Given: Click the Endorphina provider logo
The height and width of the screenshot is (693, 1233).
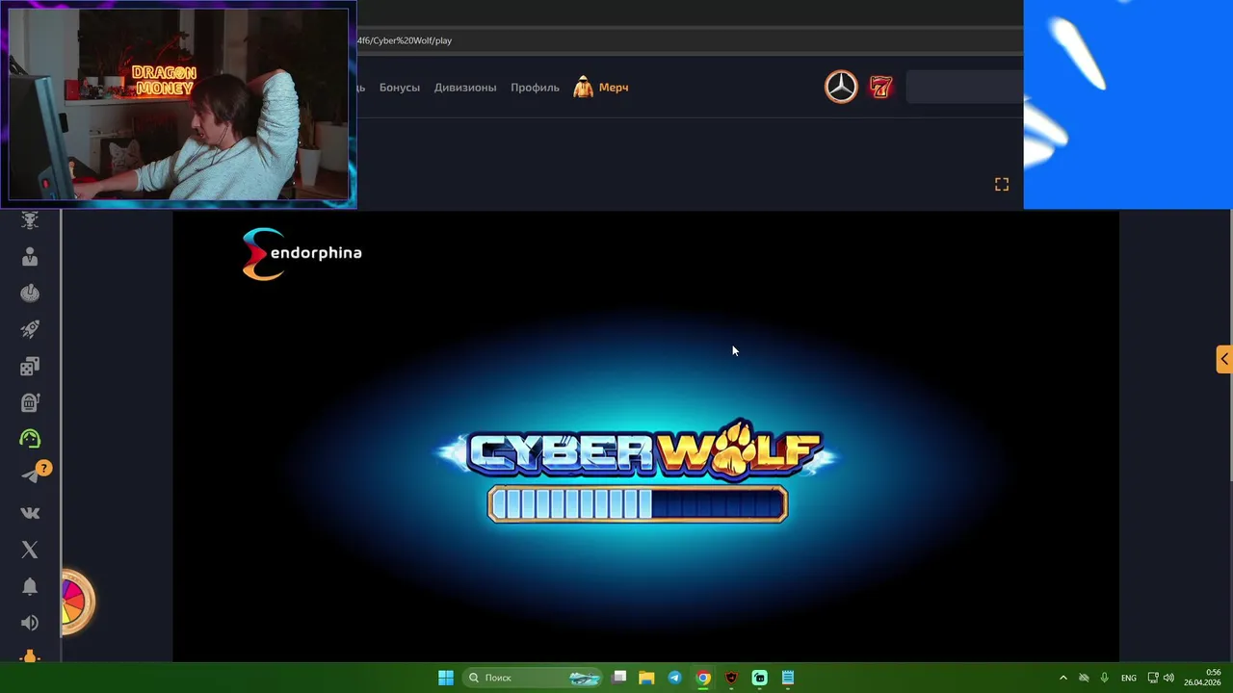Looking at the screenshot, I should [x=302, y=254].
